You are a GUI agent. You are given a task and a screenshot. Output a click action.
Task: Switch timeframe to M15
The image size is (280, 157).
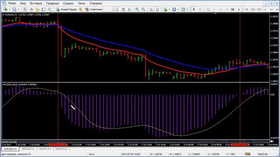(x=253, y=10)
